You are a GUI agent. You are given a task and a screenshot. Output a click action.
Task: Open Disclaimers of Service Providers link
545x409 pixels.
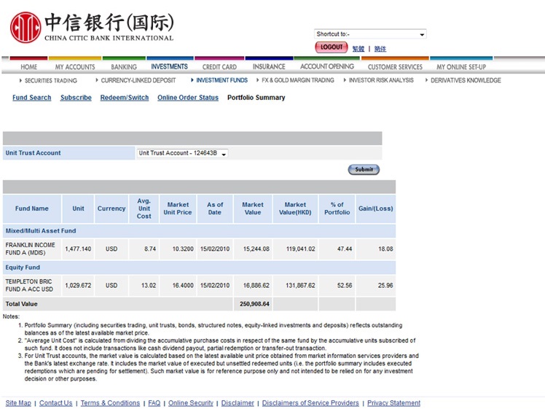[x=310, y=402]
